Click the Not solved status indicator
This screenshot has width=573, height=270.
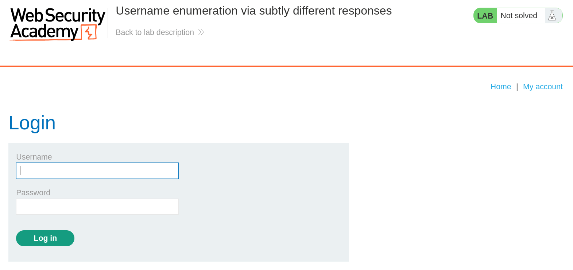519,15
